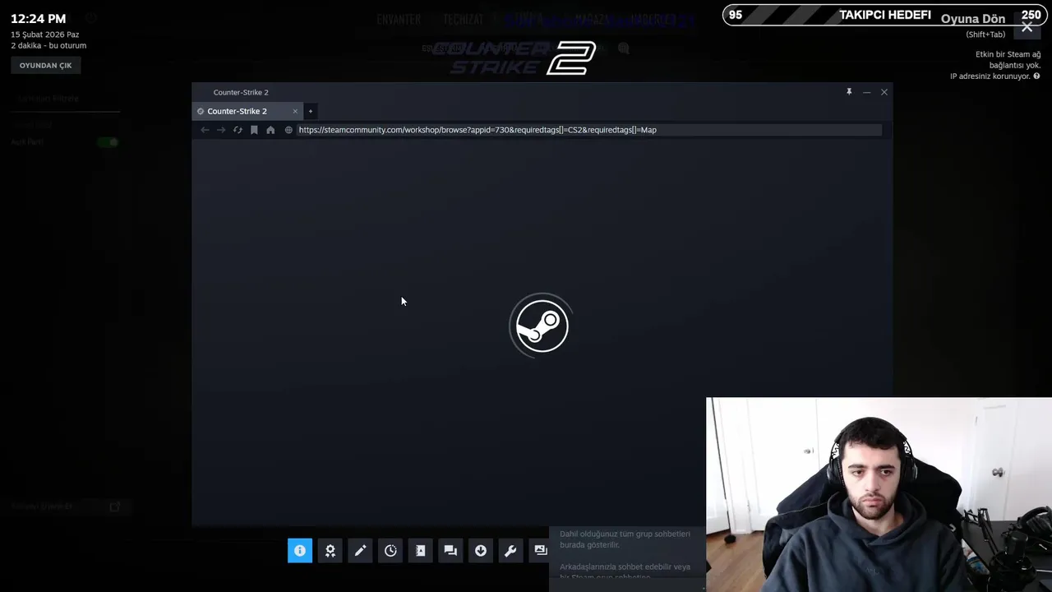Open the chat bubbles icon
Screen dimensions: 1052x592
pos(450,551)
